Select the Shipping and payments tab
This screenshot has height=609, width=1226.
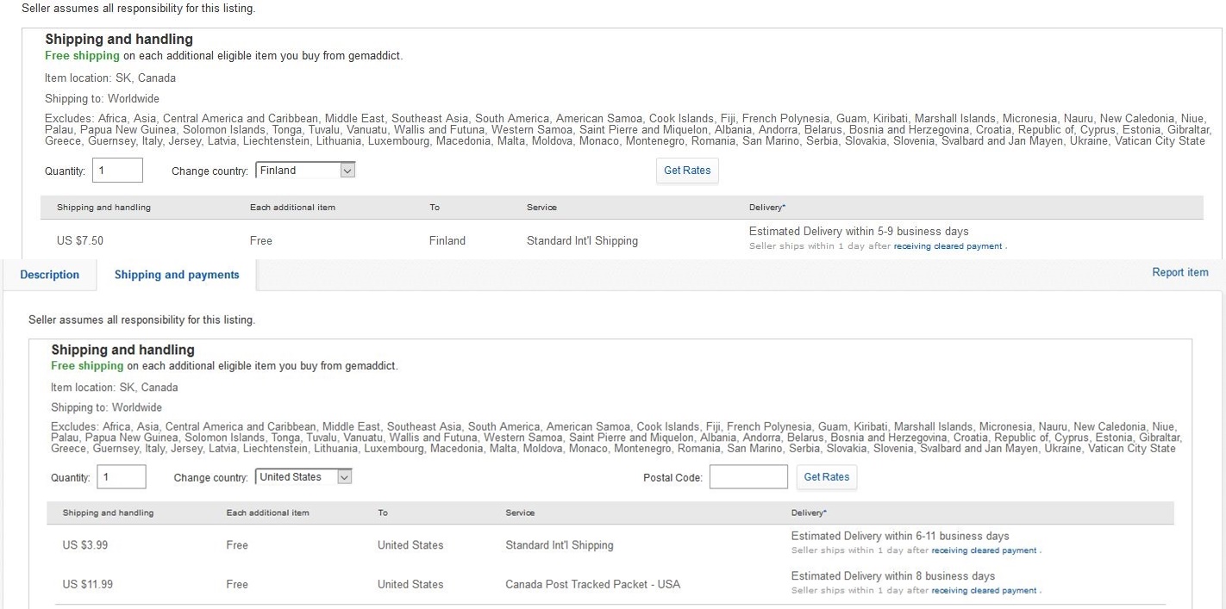[x=177, y=275]
